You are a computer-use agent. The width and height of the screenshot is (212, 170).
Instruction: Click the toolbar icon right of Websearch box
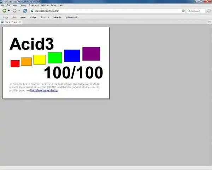(x=209, y=11)
